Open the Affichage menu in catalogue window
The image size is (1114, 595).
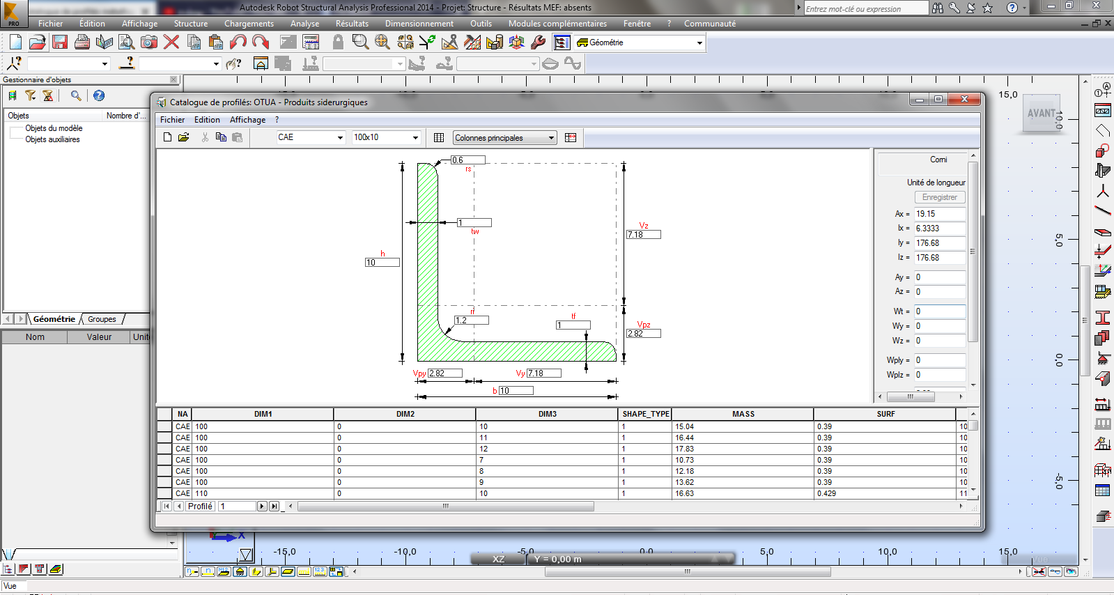pyautogui.click(x=248, y=120)
